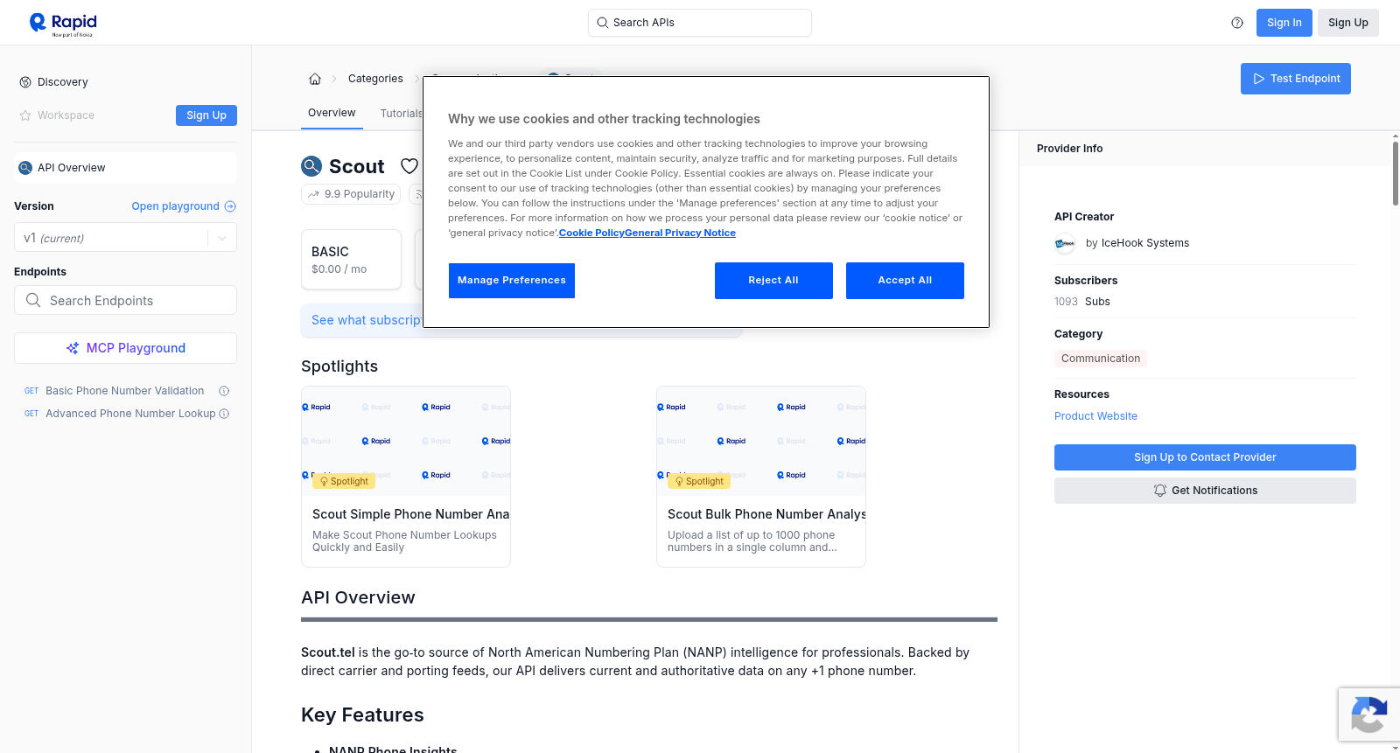Click the IceHook Systems provider avatar

click(x=1065, y=243)
